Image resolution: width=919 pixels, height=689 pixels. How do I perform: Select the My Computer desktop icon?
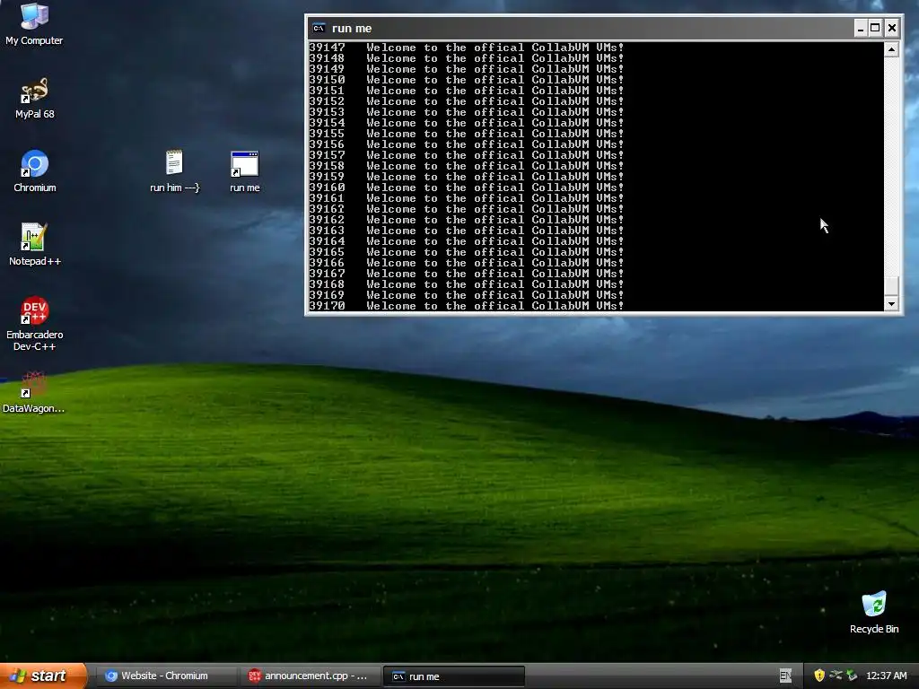coord(34,24)
